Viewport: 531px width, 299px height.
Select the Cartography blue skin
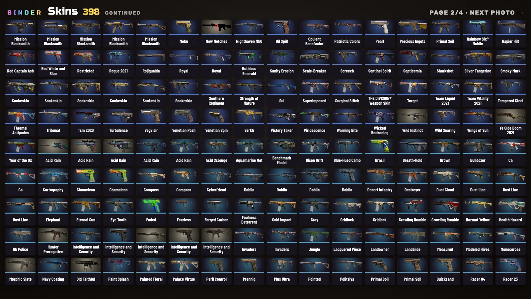(x=53, y=182)
